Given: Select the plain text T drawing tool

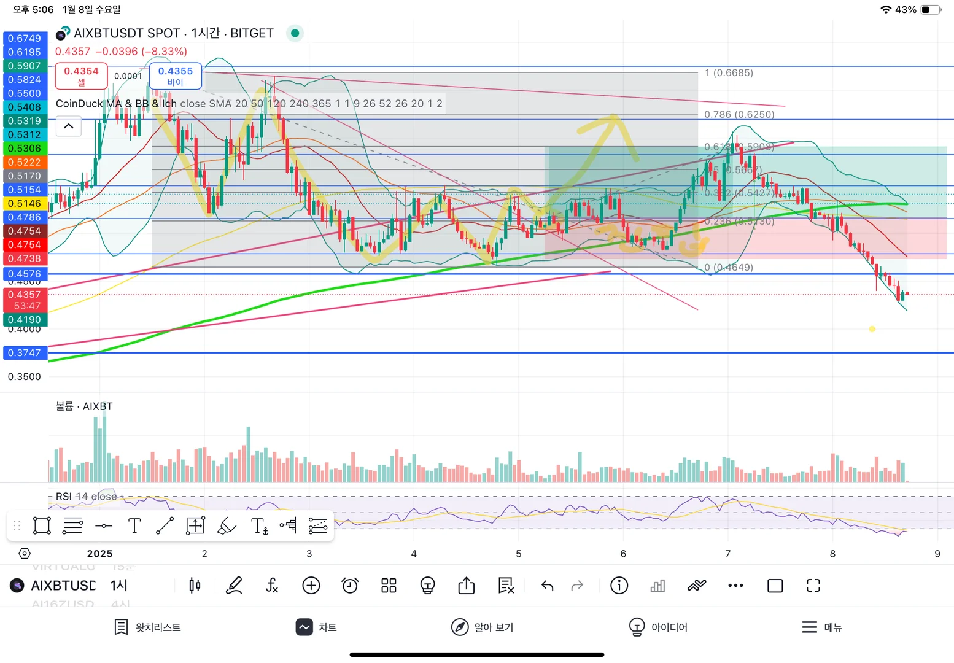Looking at the screenshot, I should [x=134, y=525].
